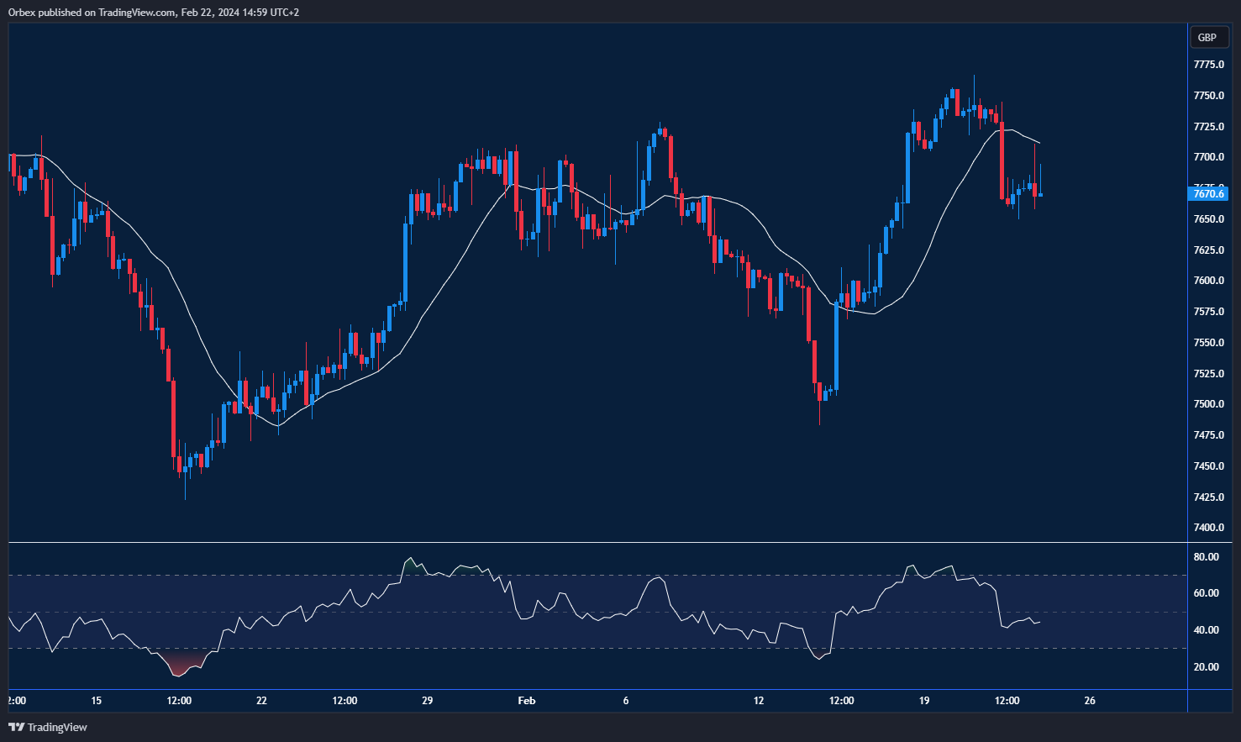
Task: Select the 7600.0 level on price axis
Action: 1208,281
